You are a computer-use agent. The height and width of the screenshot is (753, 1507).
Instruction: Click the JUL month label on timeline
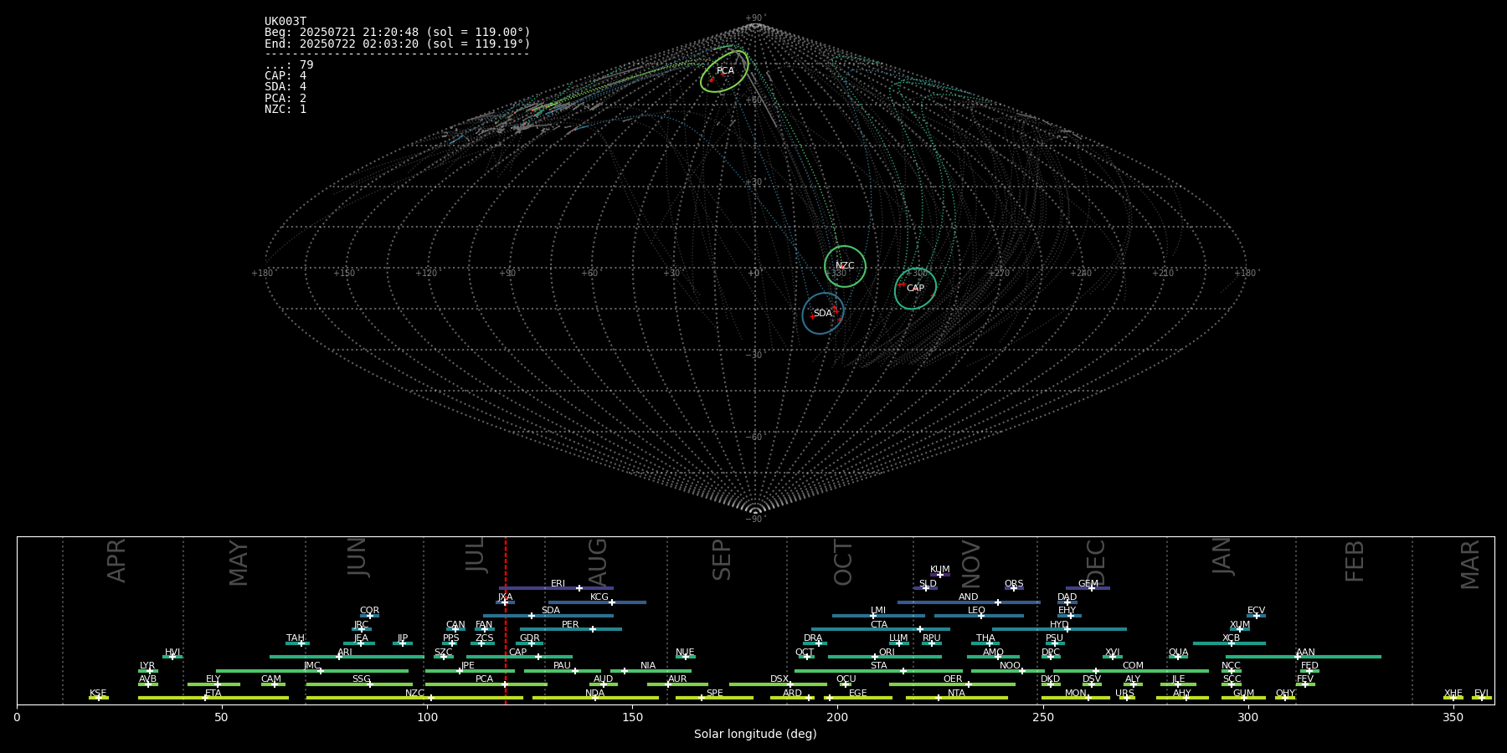click(476, 555)
